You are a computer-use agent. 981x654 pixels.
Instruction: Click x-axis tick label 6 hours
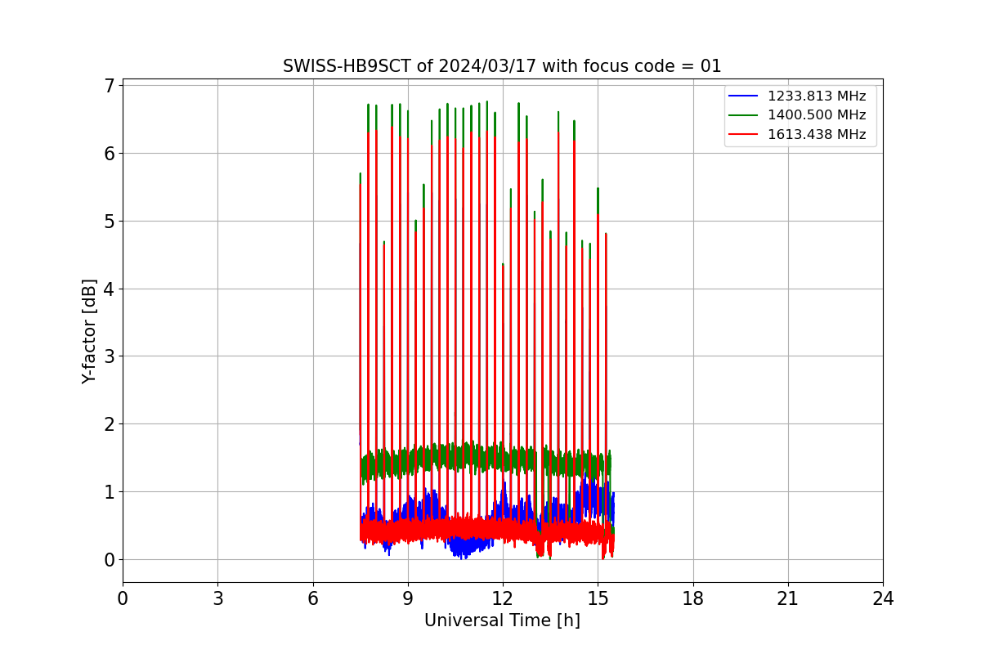[312, 598]
